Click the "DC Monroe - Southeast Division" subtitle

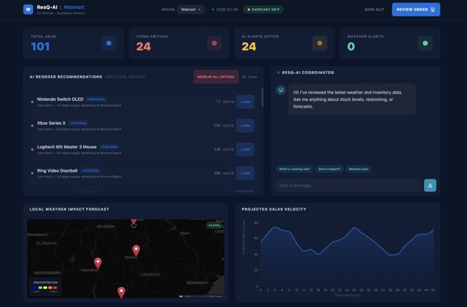coord(60,13)
